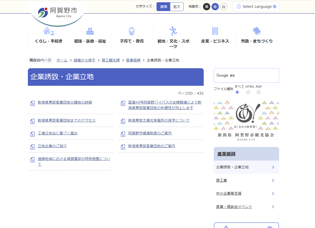Click chevron on 中小企業等支援 sidebar row

pos(273,194)
